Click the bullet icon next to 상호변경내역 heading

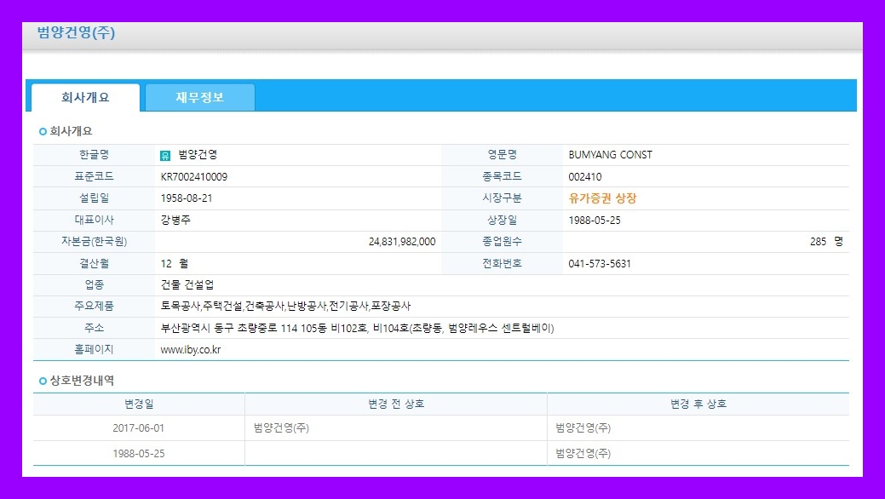click(x=43, y=381)
